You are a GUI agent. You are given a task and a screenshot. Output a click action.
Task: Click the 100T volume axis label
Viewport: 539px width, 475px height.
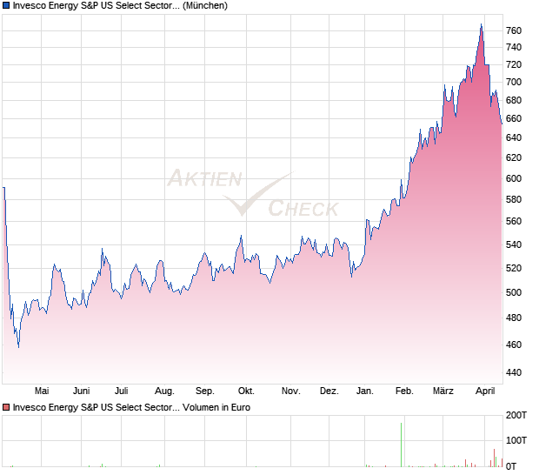[516, 440]
